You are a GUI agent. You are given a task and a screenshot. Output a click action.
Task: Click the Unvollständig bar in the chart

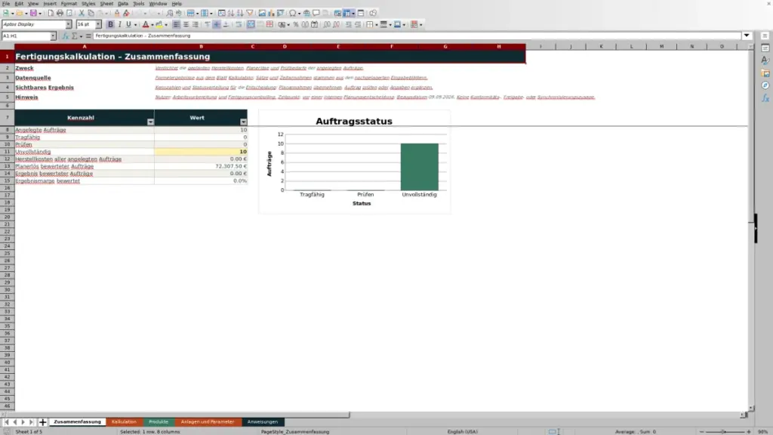[419, 167]
